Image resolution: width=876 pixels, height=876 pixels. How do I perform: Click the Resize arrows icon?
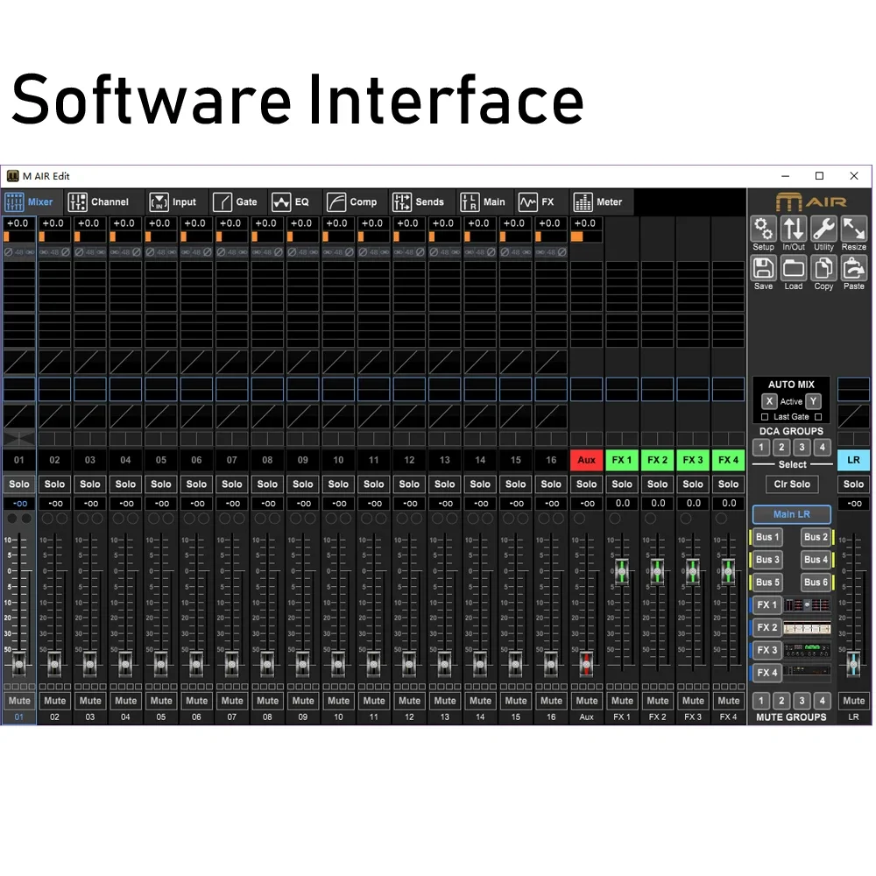tap(853, 230)
